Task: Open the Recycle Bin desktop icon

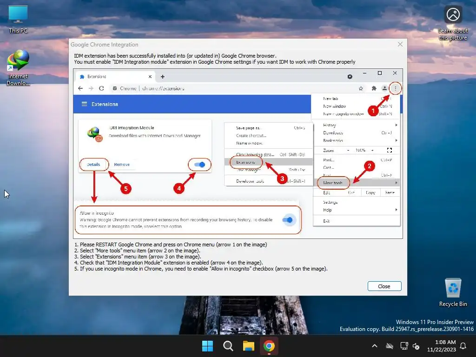Action: point(453,292)
